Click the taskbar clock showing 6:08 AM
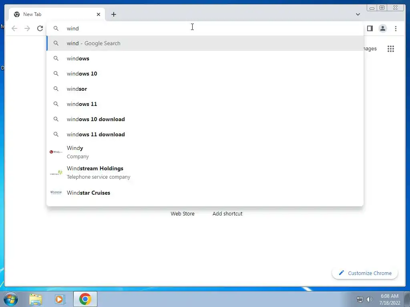This screenshot has height=307, width=410. coord(390,299)
